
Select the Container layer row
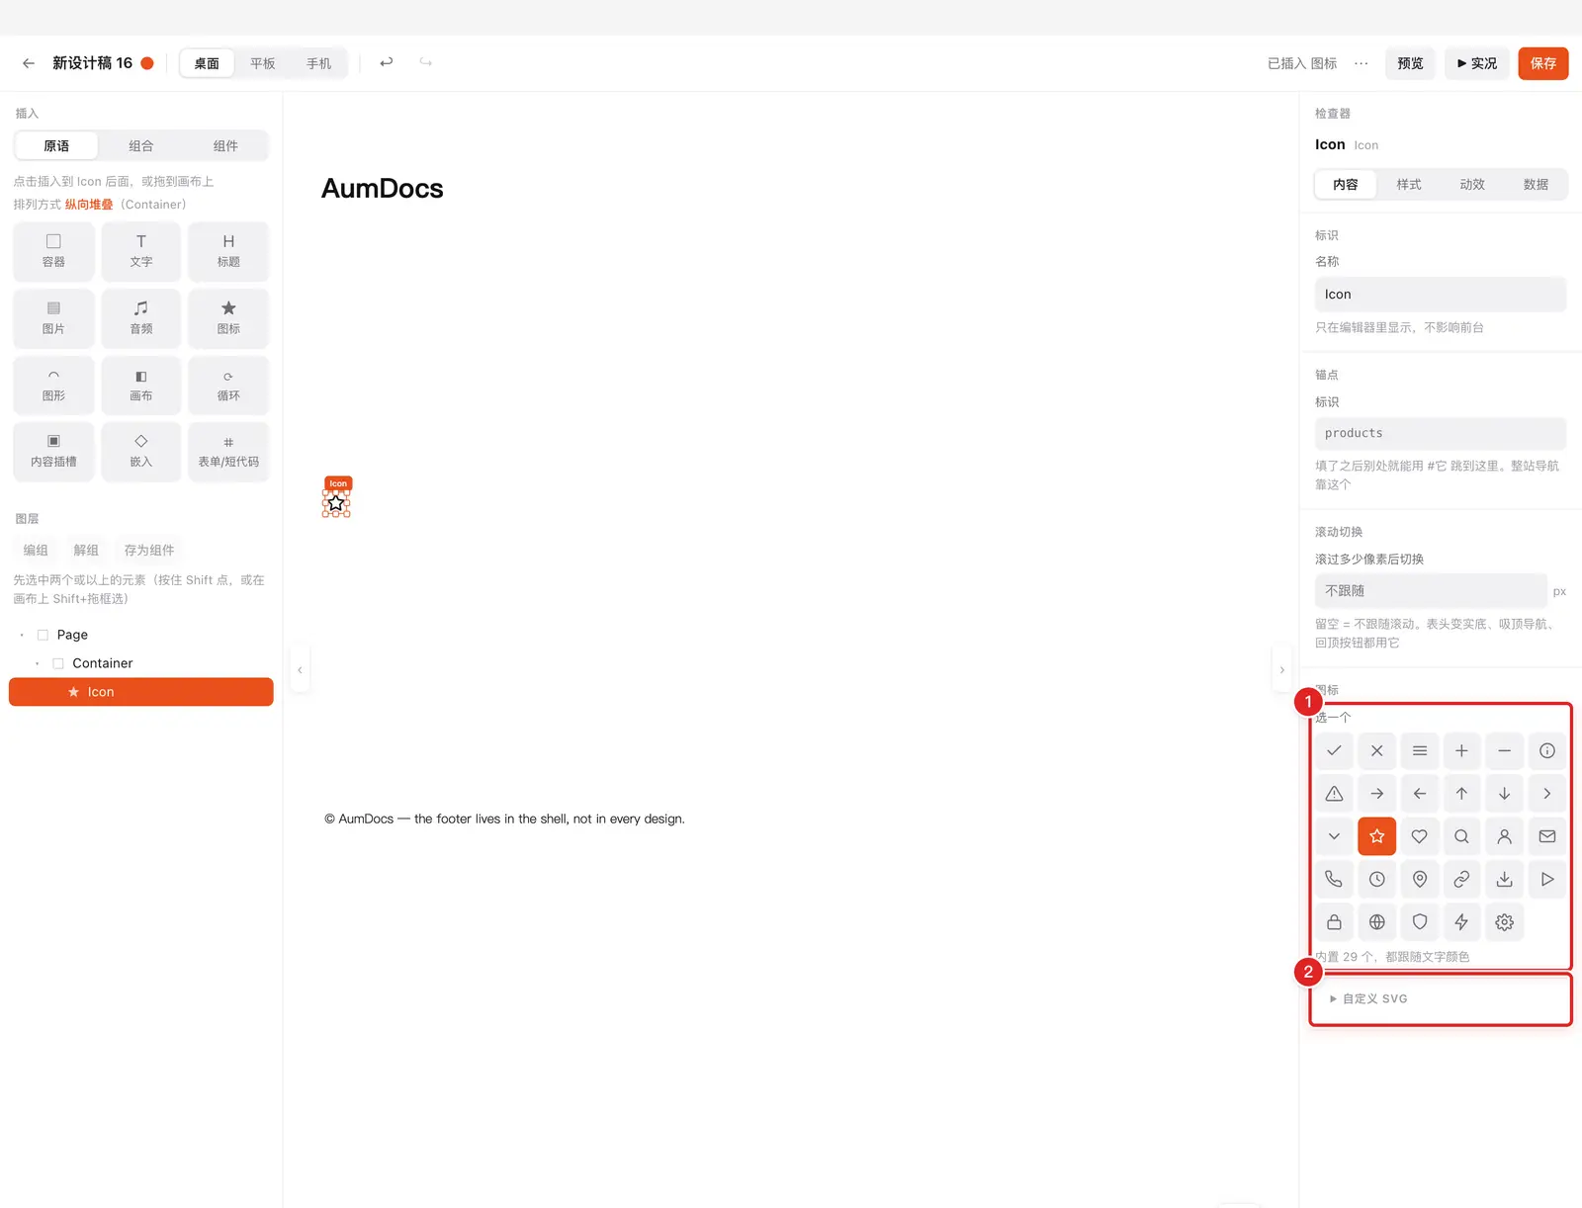(x=141, y=663)
